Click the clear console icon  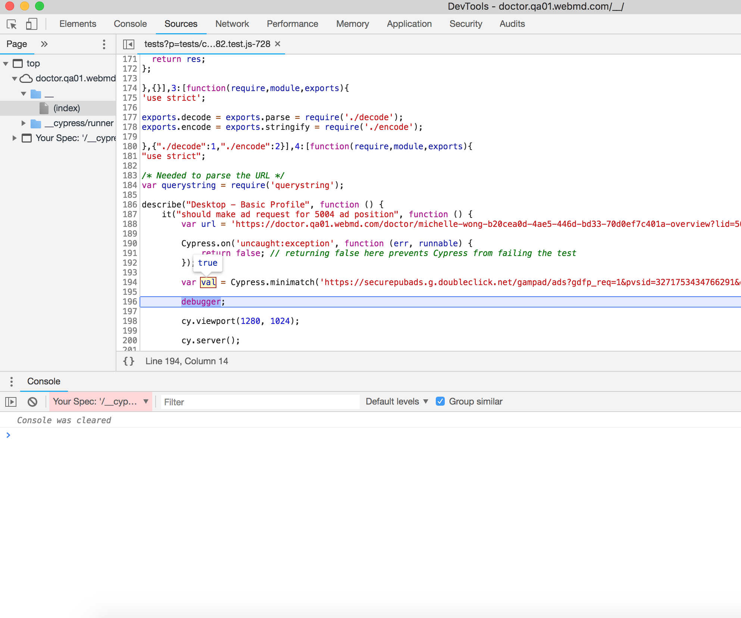coord(32,402)
